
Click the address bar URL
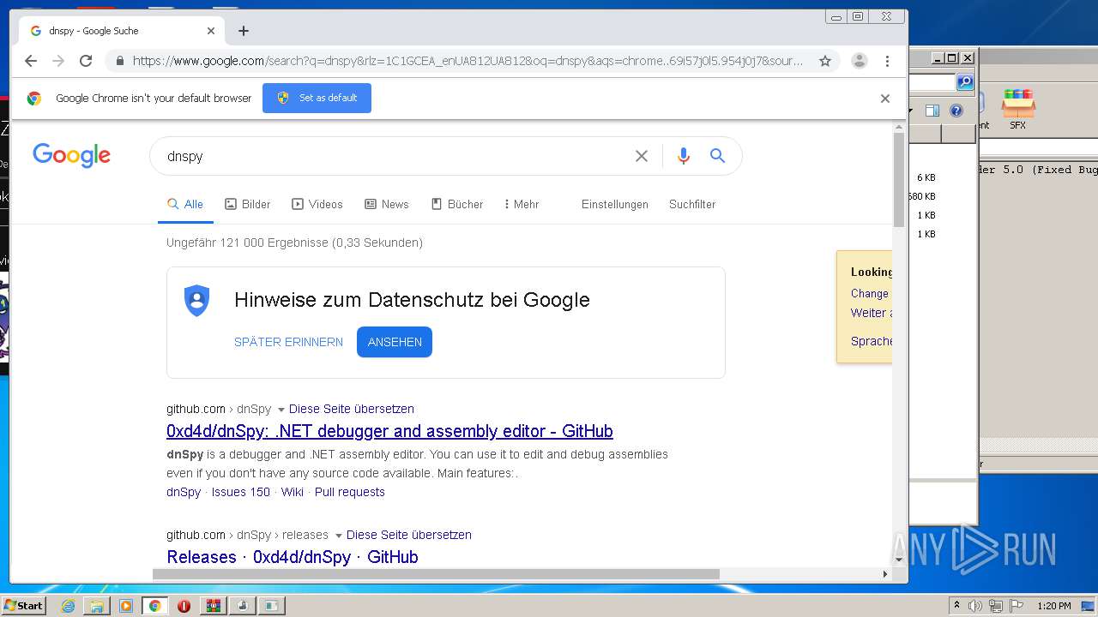(468, 61)
